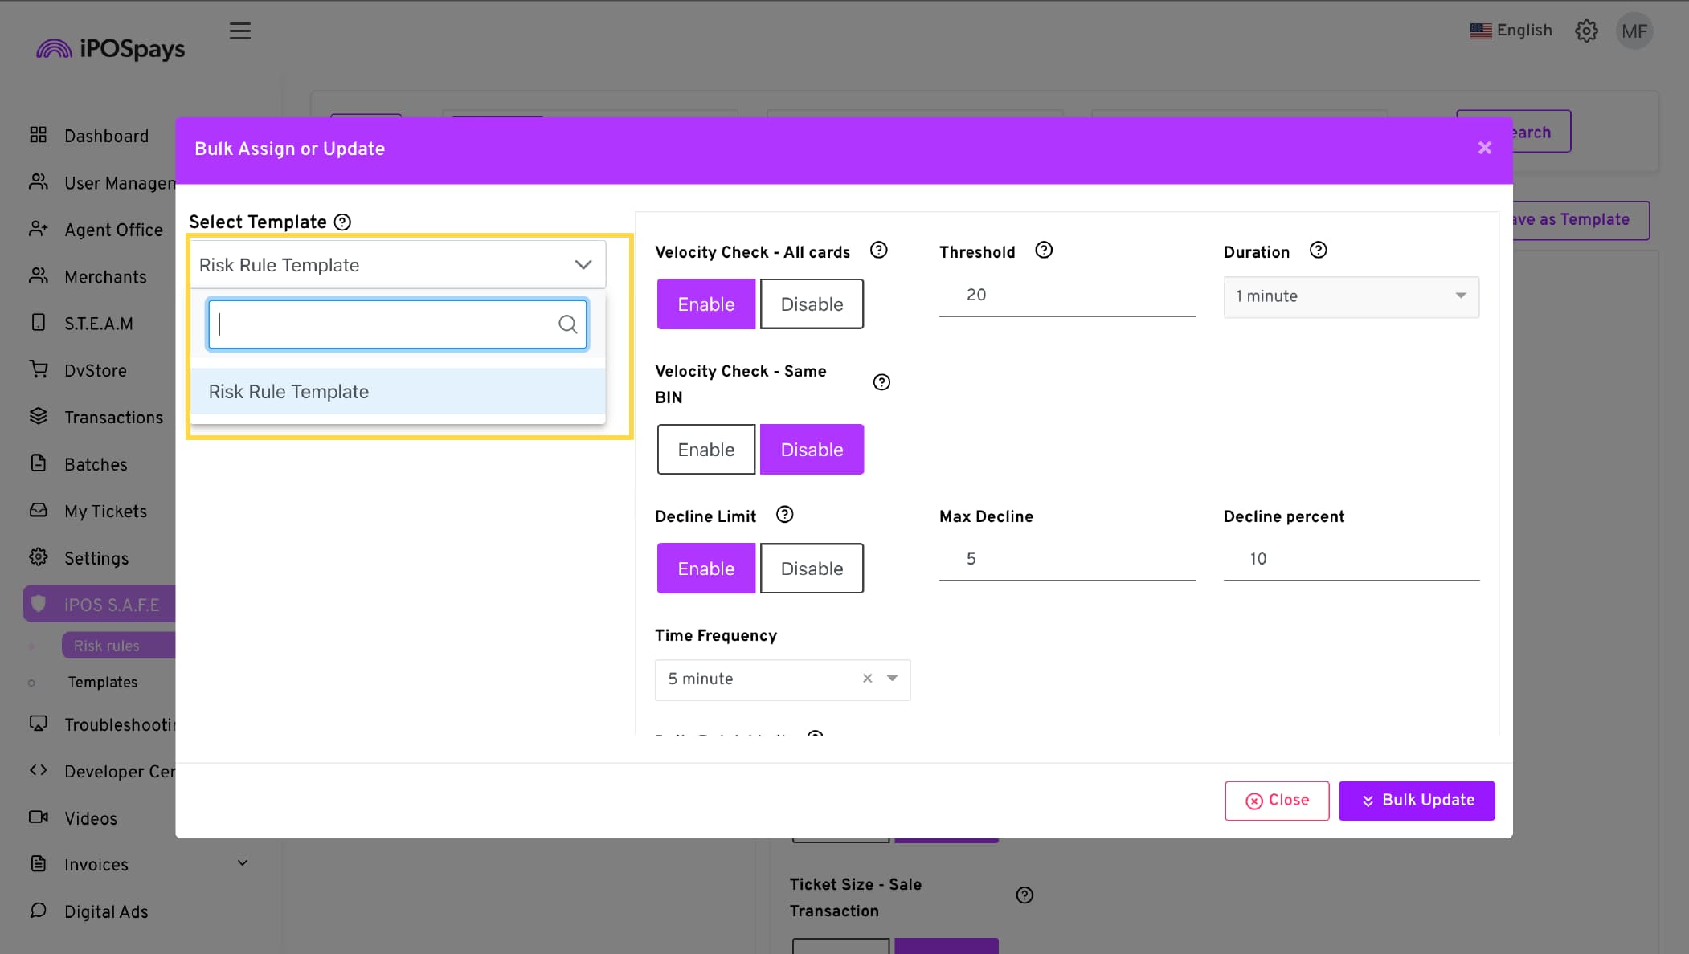The height and width of the screenshot is (954, 1689).
Task: Click the Decline Limit help icon
Action: [784, 515]
